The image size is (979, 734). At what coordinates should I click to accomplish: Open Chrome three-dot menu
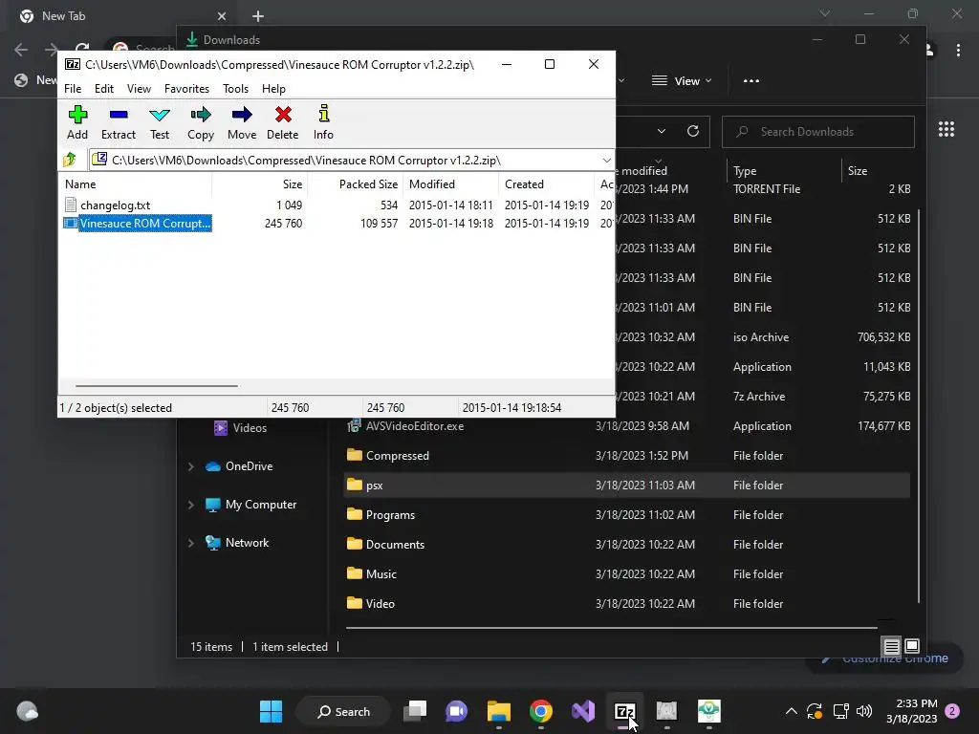[958, 50]
